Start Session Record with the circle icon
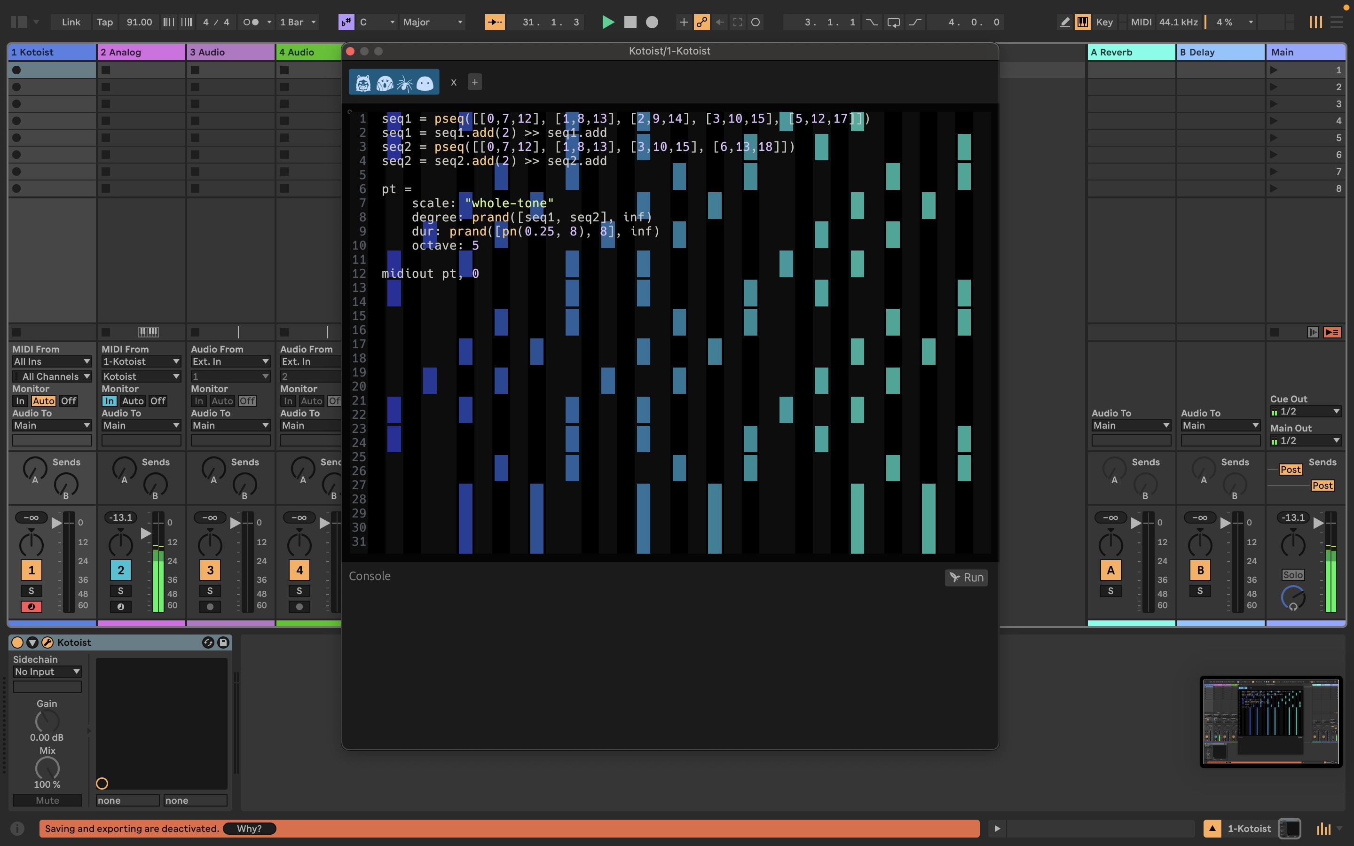The height and width of the screenshot is (846, 1354). point(756,23)
